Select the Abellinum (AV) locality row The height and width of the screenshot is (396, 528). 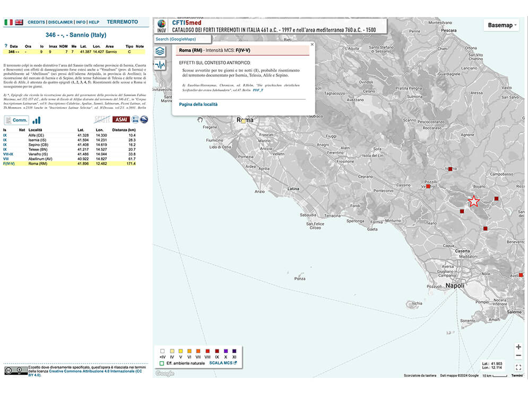(70, 159)
